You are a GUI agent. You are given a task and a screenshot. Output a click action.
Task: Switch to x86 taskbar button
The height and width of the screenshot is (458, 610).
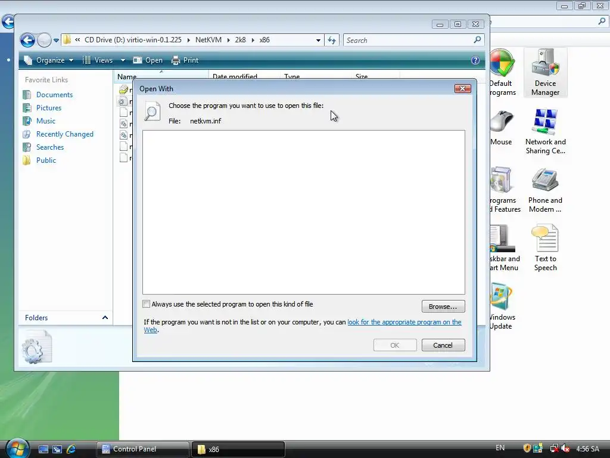tap(238, 449)
